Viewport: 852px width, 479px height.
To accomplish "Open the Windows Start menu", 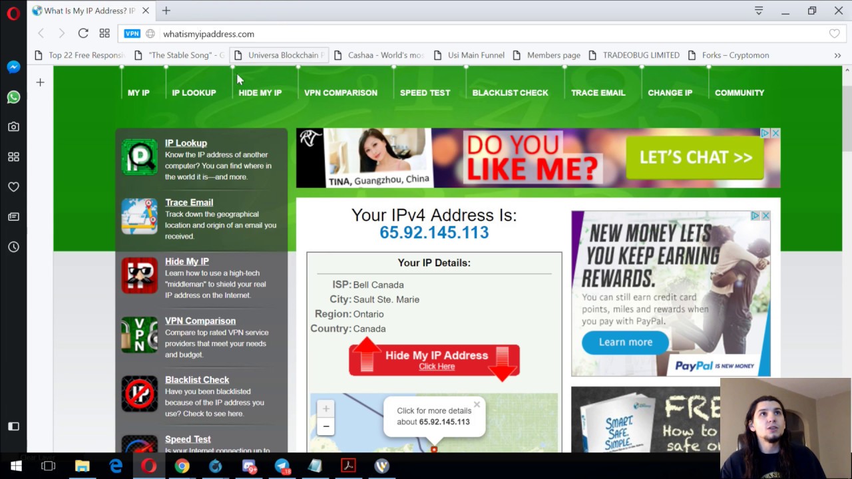I will 15,466.
